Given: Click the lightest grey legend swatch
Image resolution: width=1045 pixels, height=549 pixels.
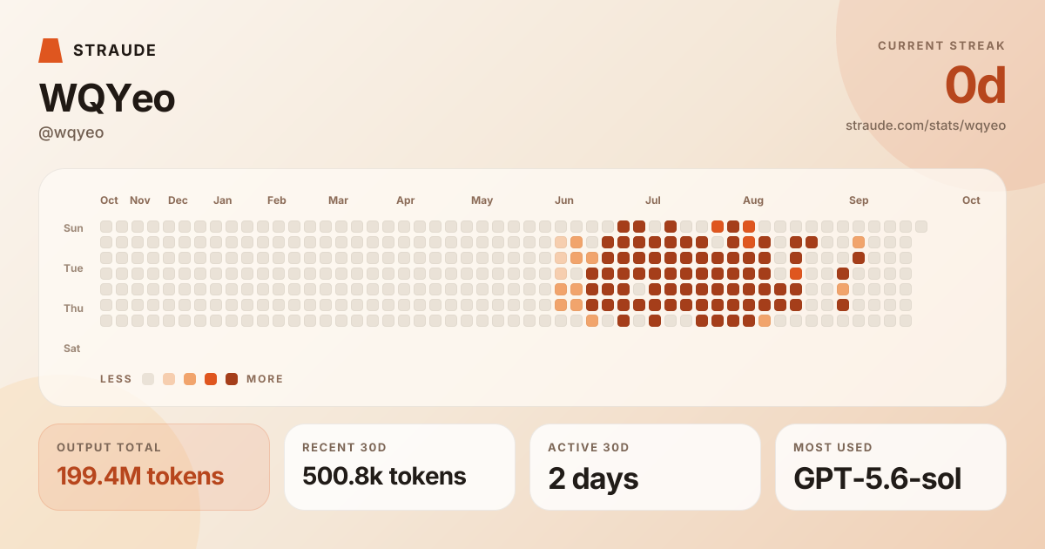Looking at the screenshot, I should tap(148, 379).
